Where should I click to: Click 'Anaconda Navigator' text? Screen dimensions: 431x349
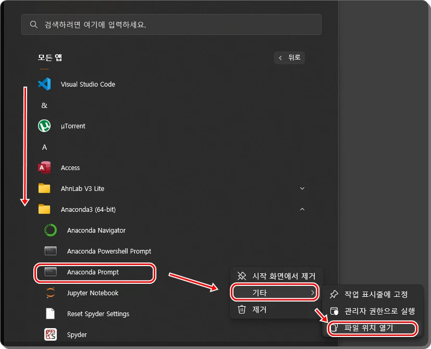click(96, 231)
